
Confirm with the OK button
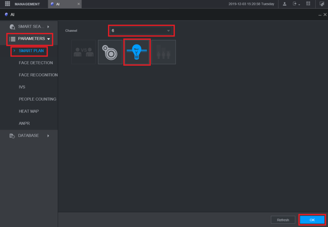click(312, 220)
